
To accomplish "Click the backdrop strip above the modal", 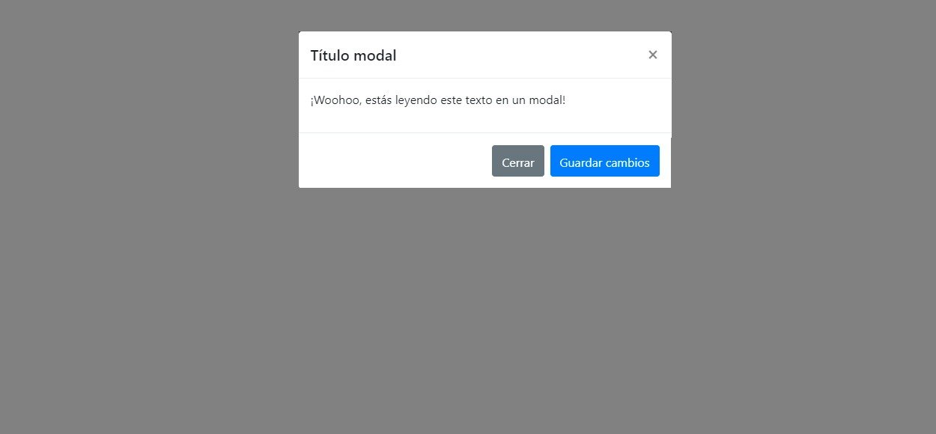I will pos(484,15).
